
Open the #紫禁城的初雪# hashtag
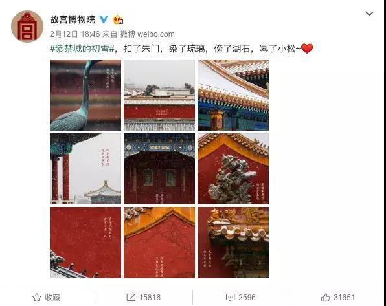(82, 49)
